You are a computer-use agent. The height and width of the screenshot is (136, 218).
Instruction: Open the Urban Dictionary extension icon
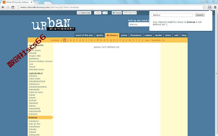tap(210, 7)
